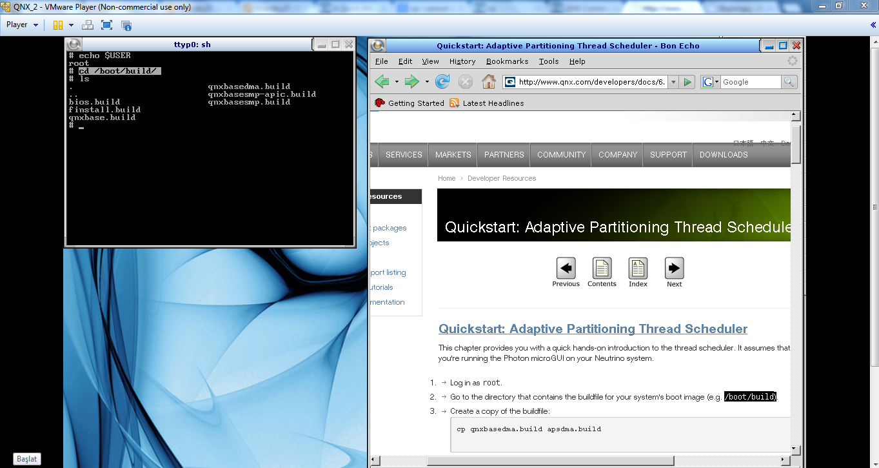
Task: Reload the page with the Refresh icon
Action: [442, 82]
